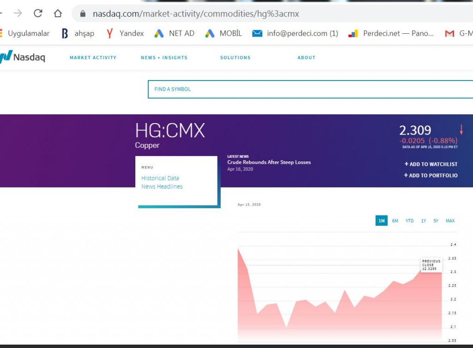Screen dimensions: 473x348
Task: Open the Nasdaq logo home link
Action: (x=23, y=56)
